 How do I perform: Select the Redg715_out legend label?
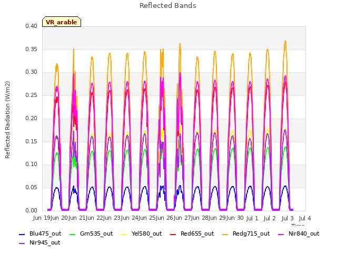251,233
